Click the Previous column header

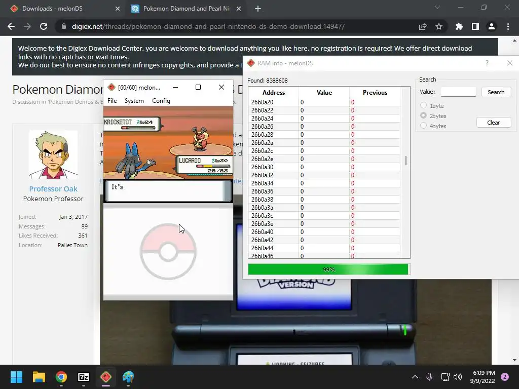pyautogui.click(x=375, y=93)
